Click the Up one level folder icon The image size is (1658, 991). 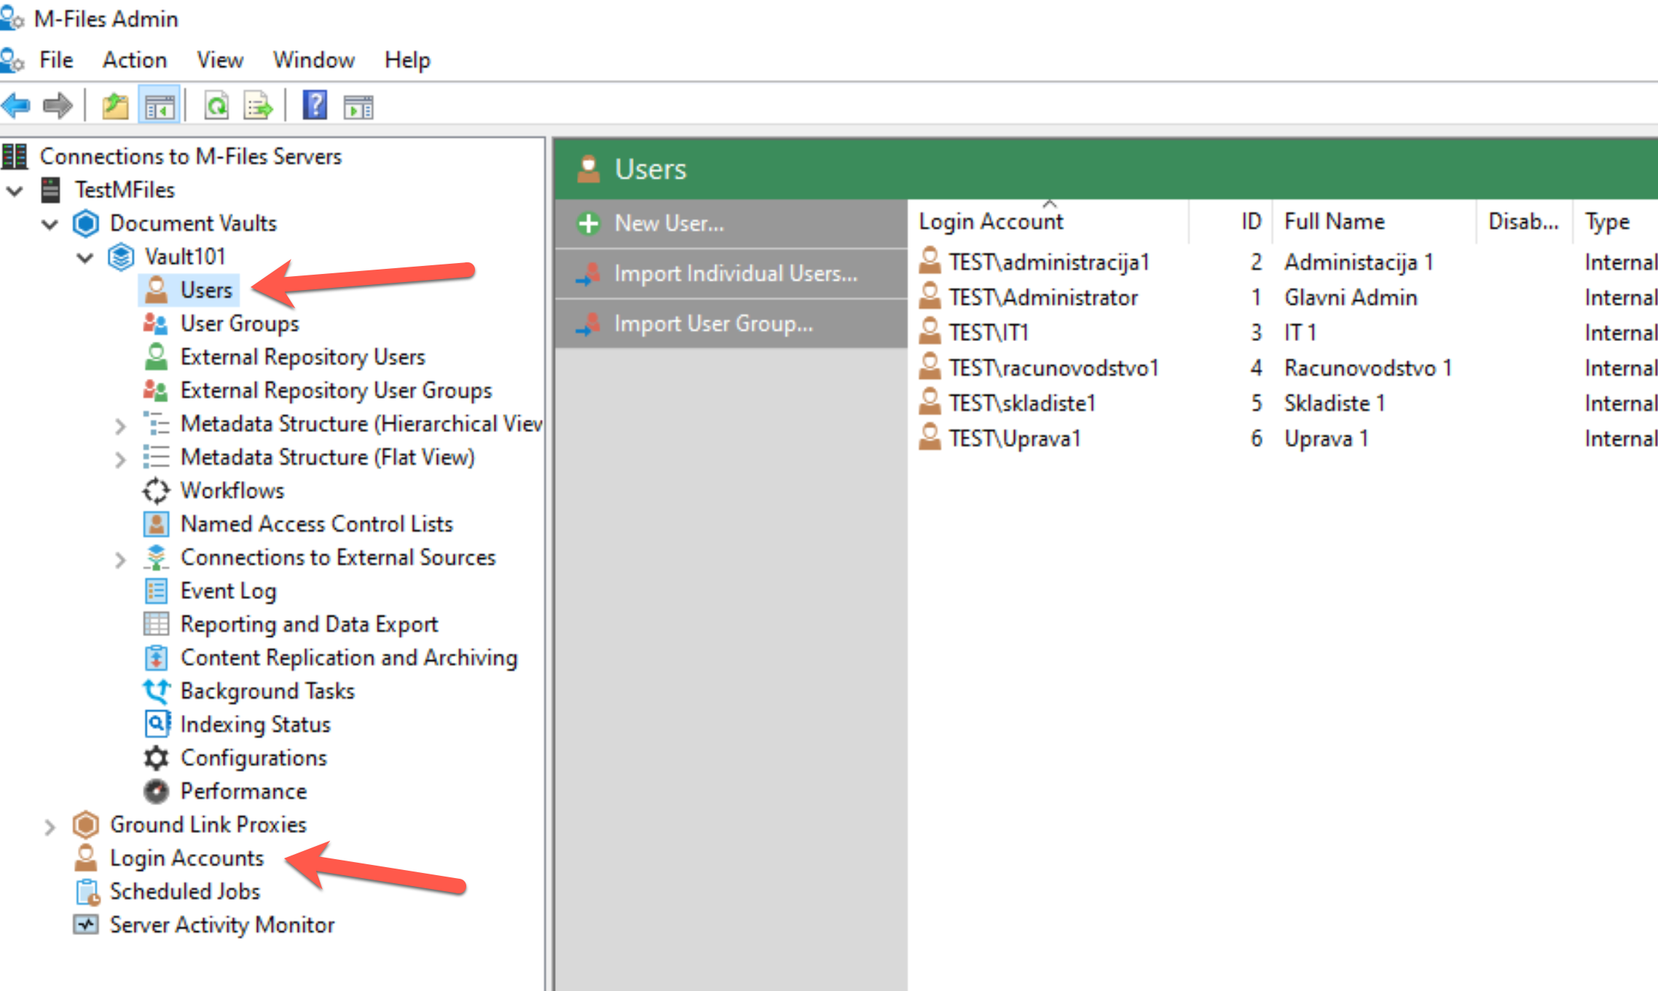(x=115, y=106)
